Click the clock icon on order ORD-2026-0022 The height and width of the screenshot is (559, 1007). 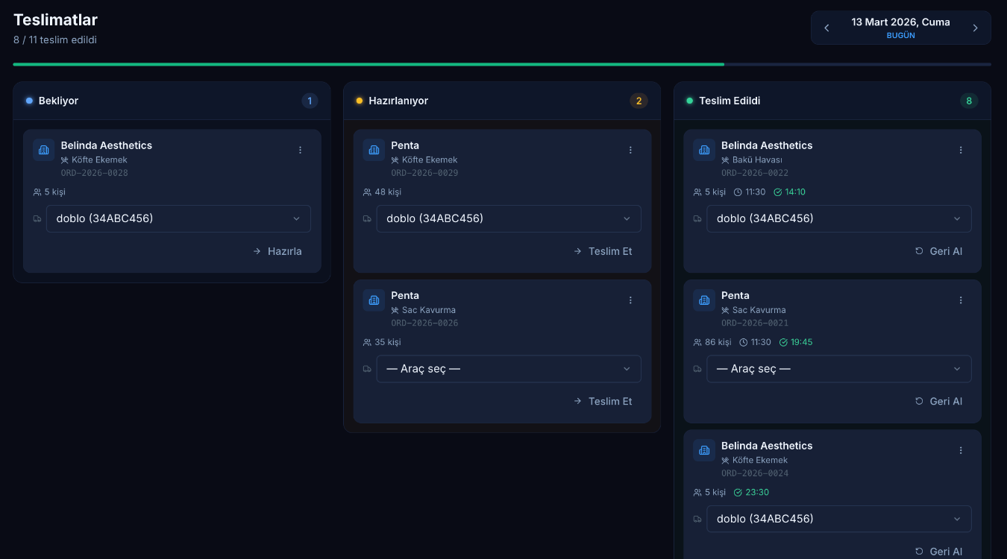[738, 192]
